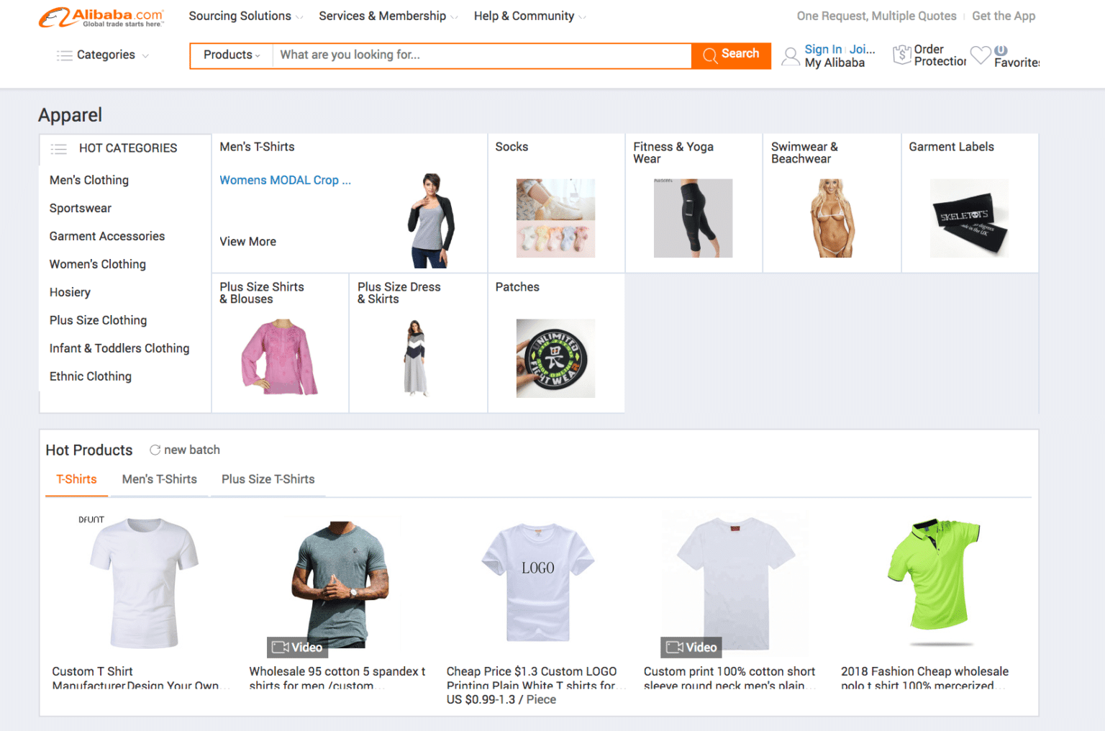This screenshot has height=731, width=1105.
Task: Click the Categories hamburger icon
Action: pos(64,55)
